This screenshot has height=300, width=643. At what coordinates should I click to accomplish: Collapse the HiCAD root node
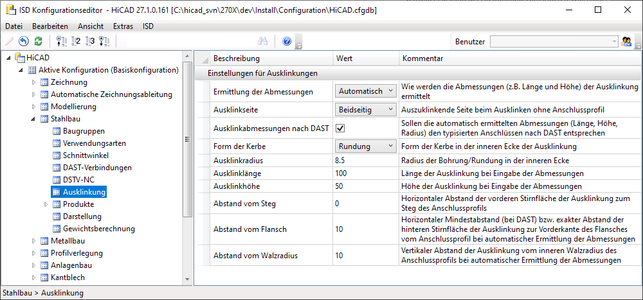[9, 58]
